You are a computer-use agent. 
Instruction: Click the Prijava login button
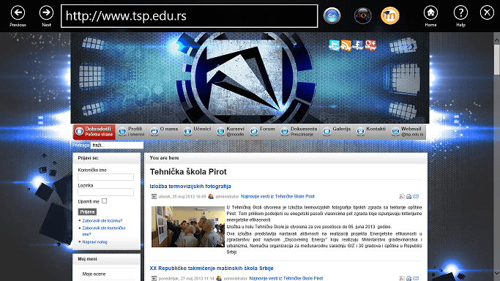coord(87,212)
